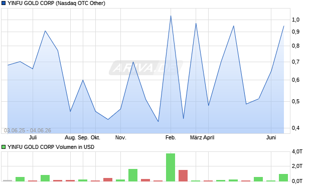Click the '0,4' price axis value
This screenshot has height=186, width=311.
point(295,128)
